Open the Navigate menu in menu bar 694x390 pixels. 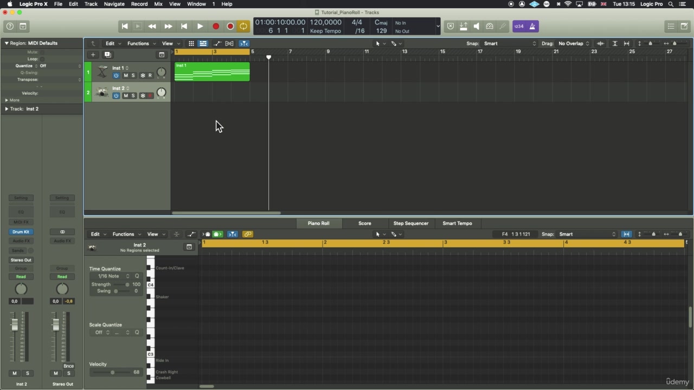coord(114,4)
